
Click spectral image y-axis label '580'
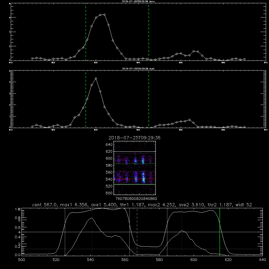109,165
